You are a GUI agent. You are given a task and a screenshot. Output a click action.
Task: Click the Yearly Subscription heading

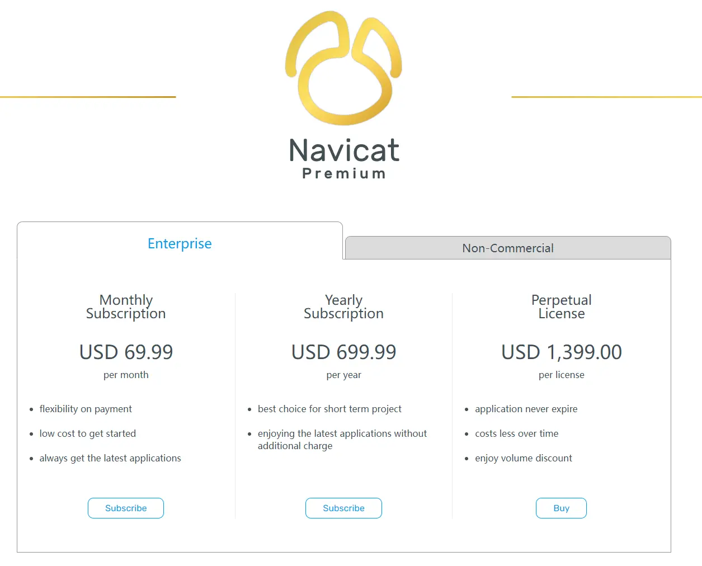343,306
